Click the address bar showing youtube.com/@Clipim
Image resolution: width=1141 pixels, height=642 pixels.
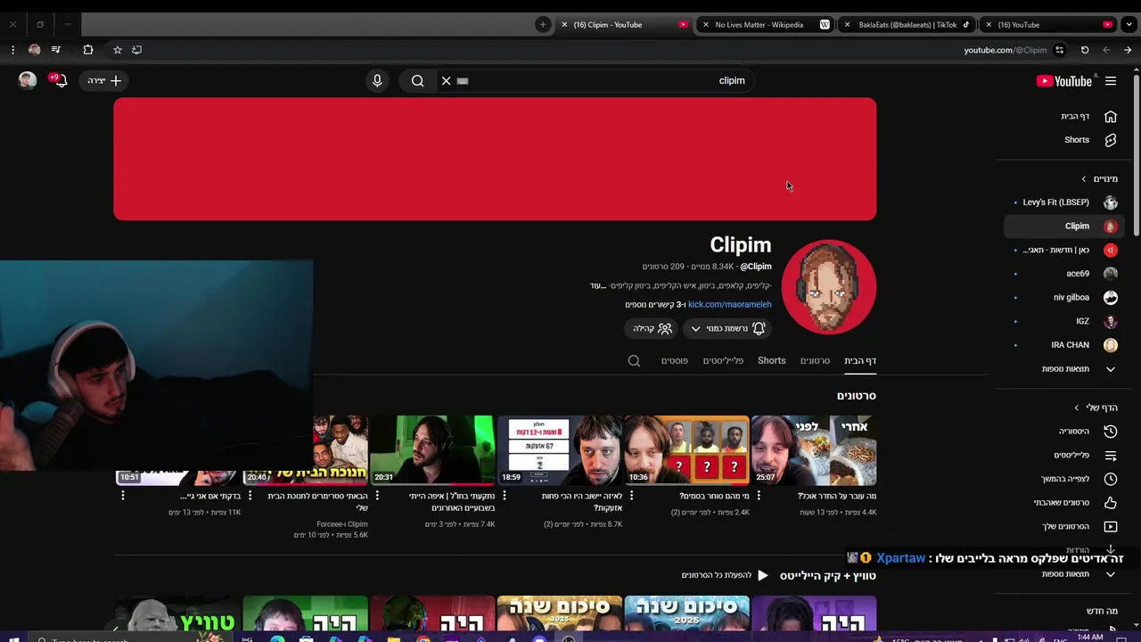(1006, 50)
